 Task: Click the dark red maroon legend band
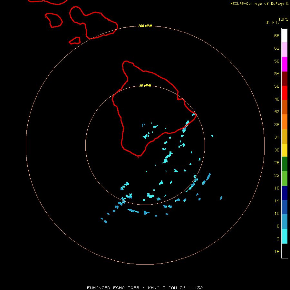(x=285, y=78)
